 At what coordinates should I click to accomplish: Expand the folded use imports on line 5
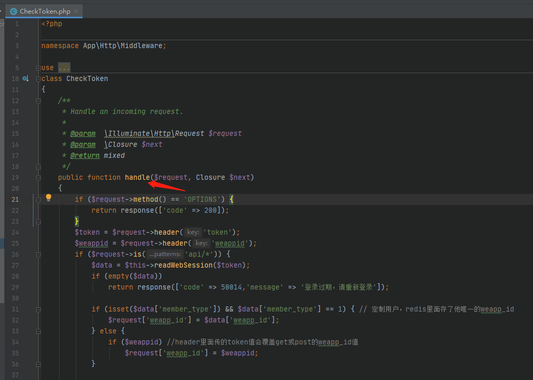pyautogui.click(x=38, y=68)
